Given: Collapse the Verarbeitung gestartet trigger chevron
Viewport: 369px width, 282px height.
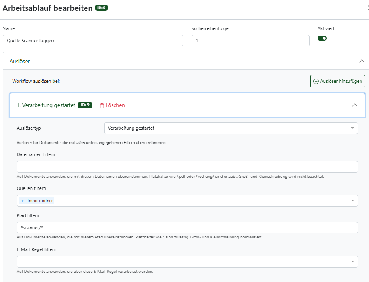Looking at the screenshot, I should pos(355,105).
